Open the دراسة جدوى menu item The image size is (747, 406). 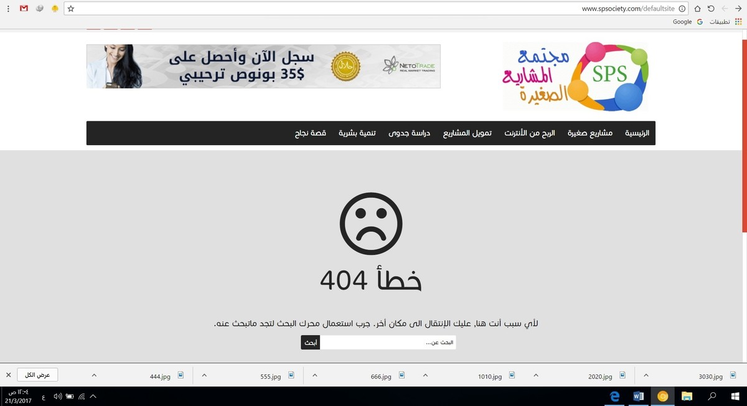tap(410, 133)
